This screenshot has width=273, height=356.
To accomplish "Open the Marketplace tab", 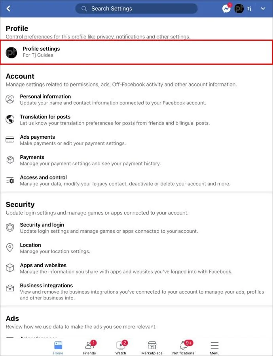I will pyautogui.click(x=152, y=347).
